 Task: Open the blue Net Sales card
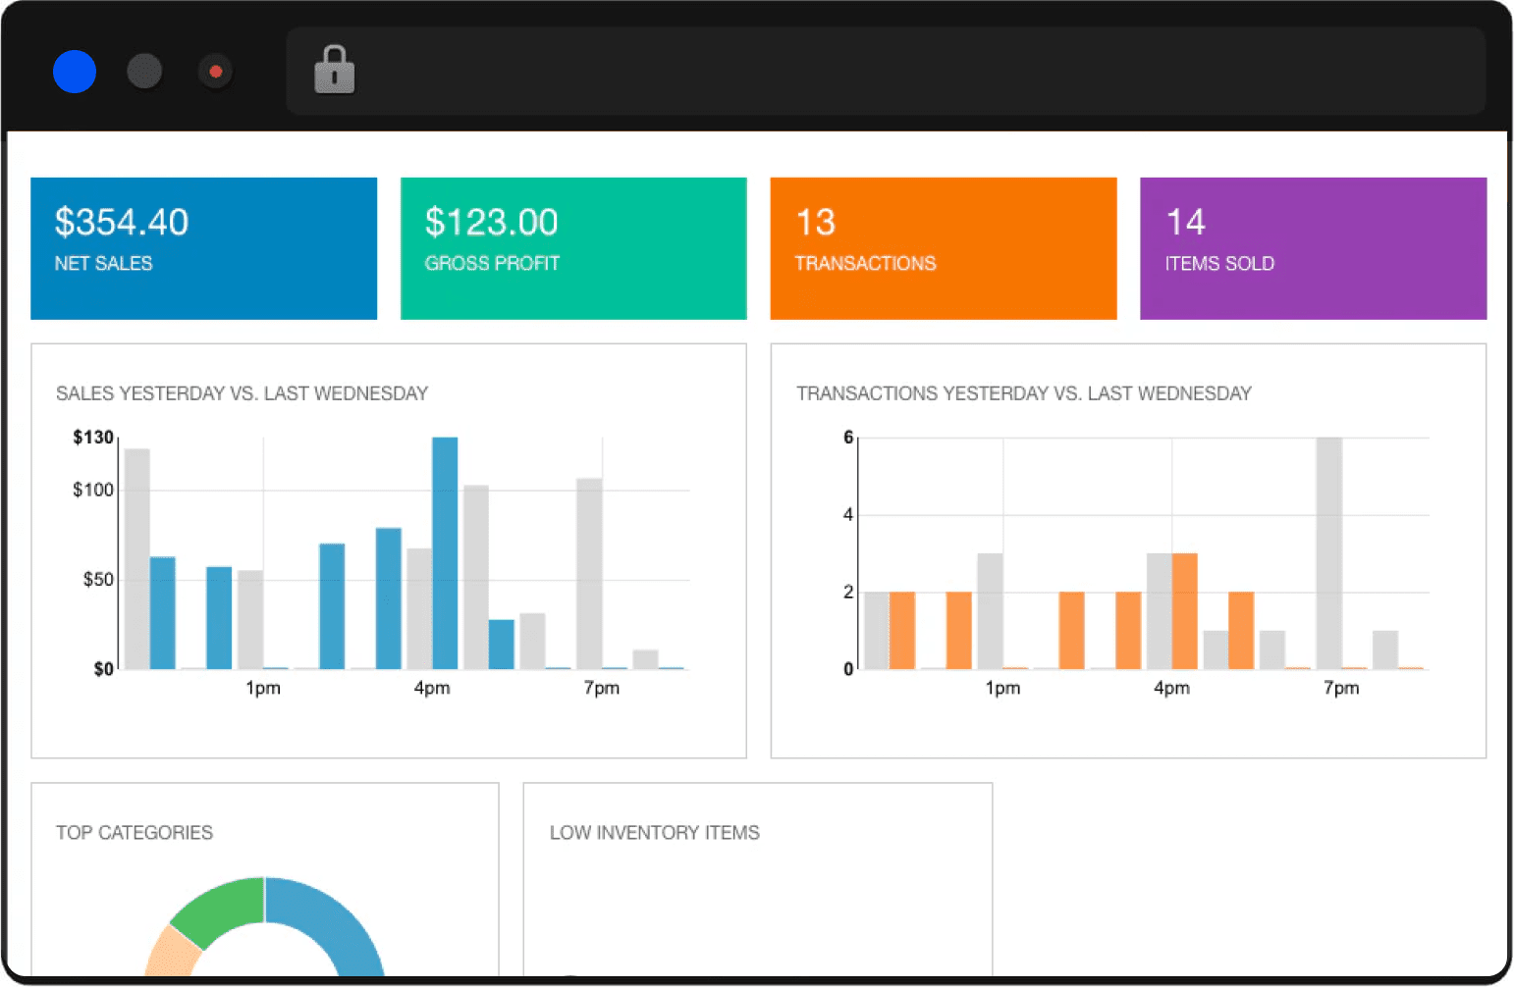tap(203, 248)
